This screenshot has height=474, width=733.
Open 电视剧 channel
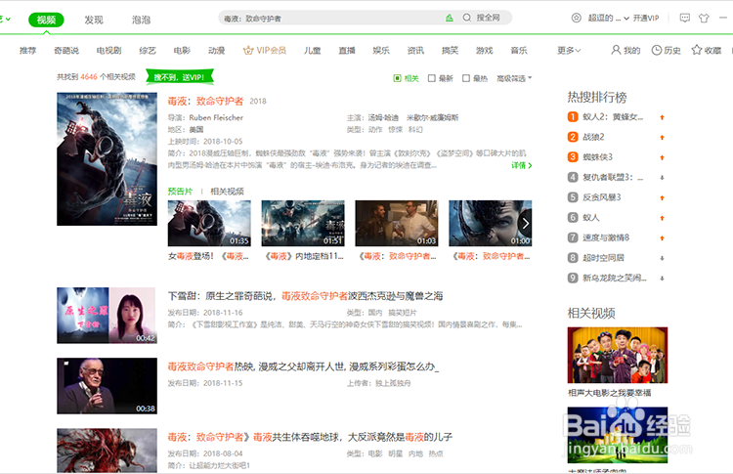[108, 50]
